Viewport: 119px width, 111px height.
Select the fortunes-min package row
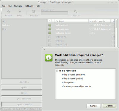(81, 29)
